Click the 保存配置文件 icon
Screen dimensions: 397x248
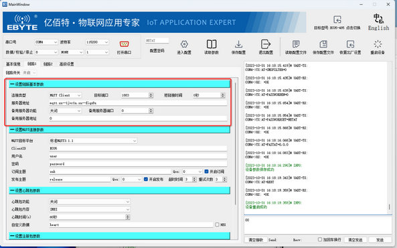pos(323,44)
